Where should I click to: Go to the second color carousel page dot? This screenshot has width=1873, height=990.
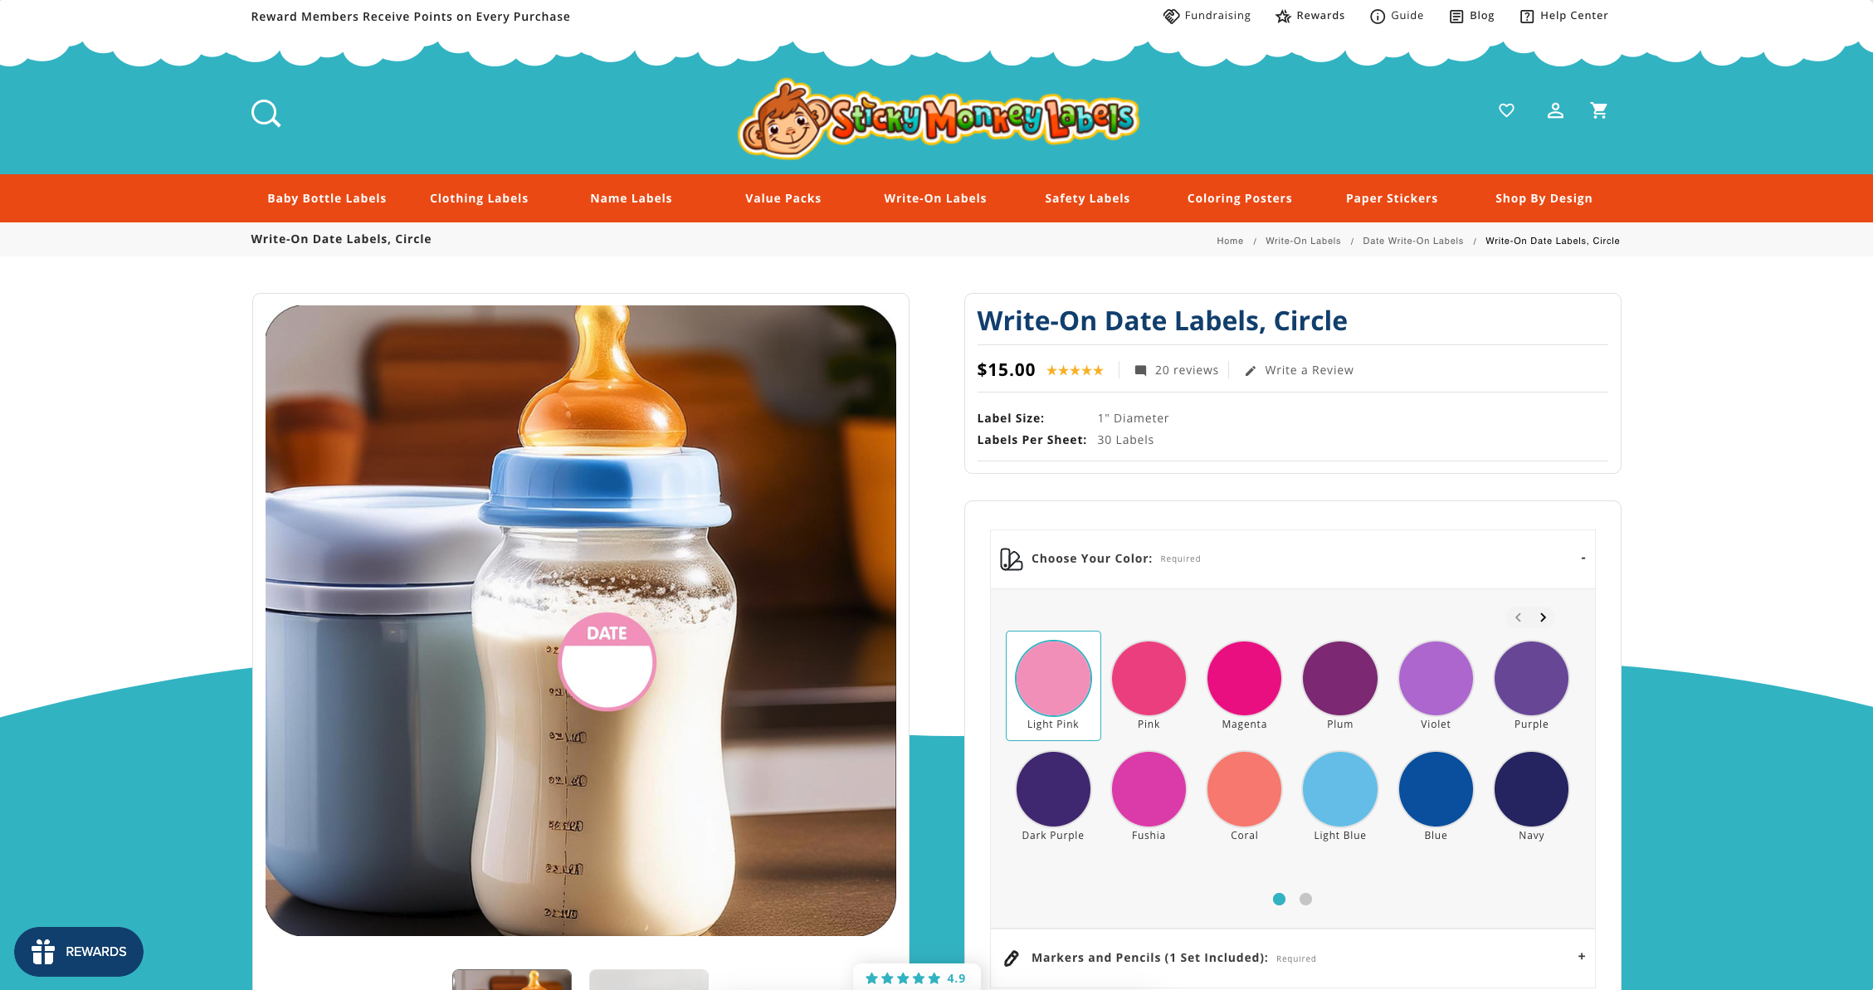pos(1305,899)
